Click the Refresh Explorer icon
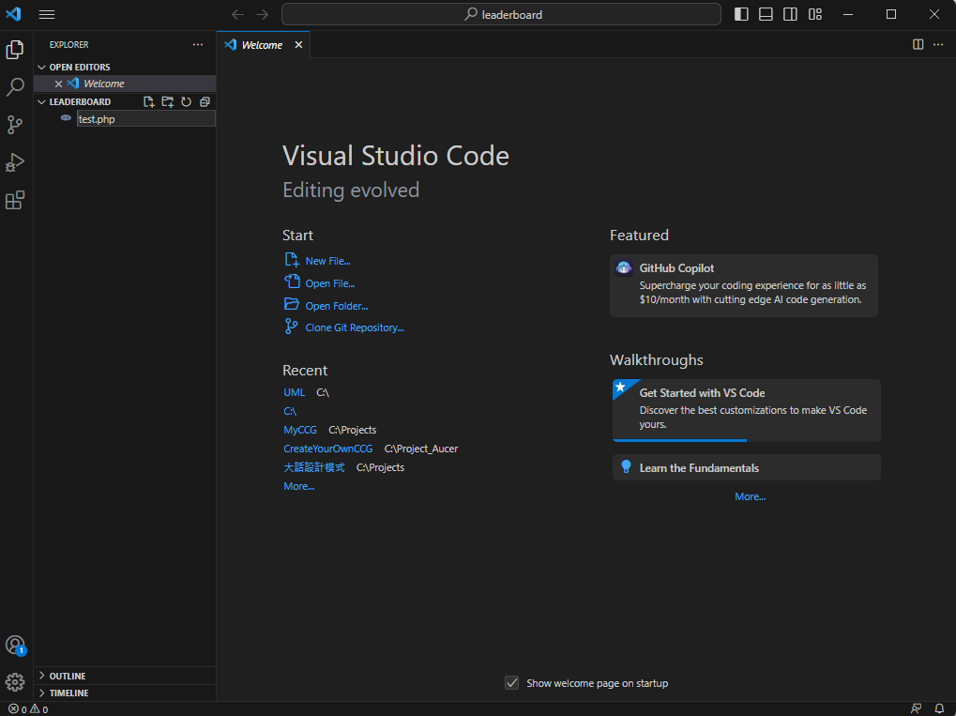This screenshot has height=716, width=956. point(186,101)
